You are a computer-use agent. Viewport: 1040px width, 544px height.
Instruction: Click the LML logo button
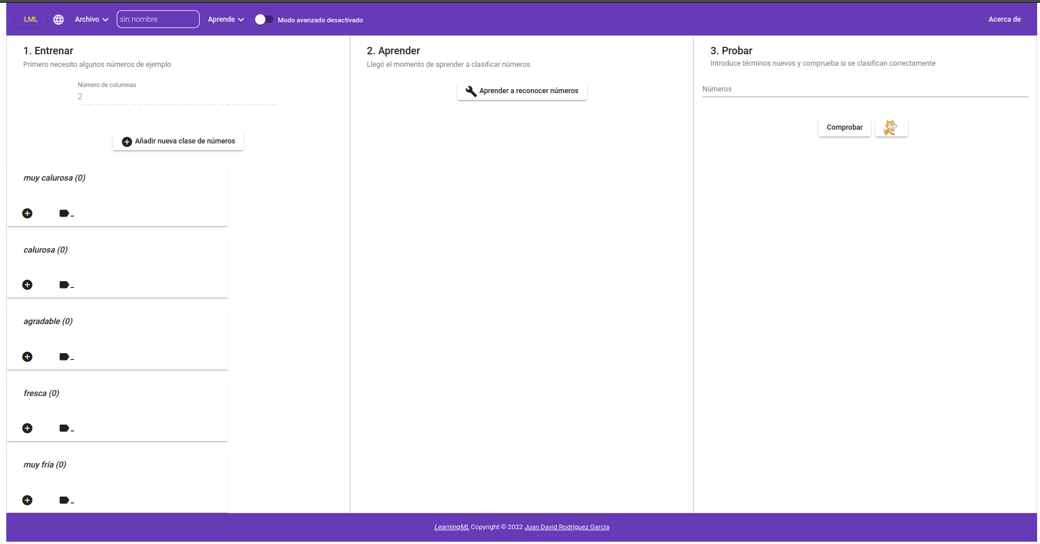click(31, 19)
